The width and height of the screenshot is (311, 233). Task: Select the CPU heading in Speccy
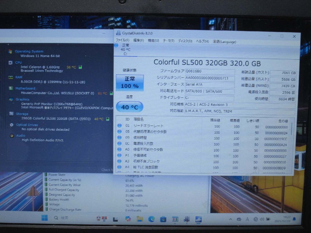click(x=18, y=62)
